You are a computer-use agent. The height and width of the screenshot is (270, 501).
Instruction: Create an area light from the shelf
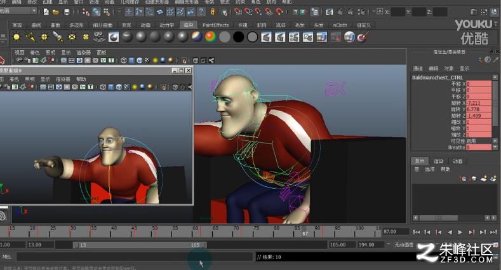(72, 37)
